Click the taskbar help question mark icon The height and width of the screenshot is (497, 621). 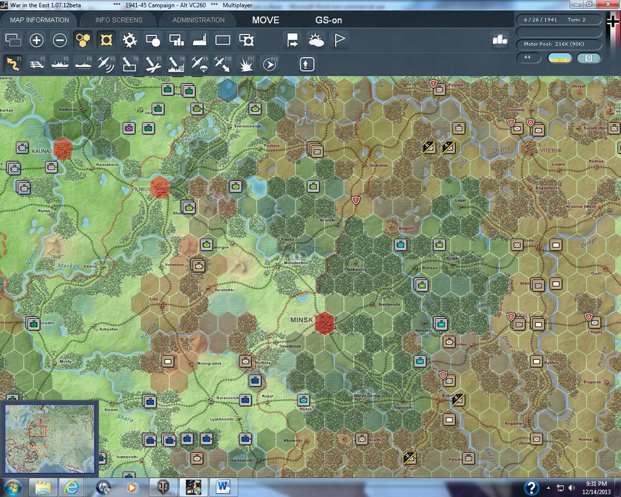[531, 487]
